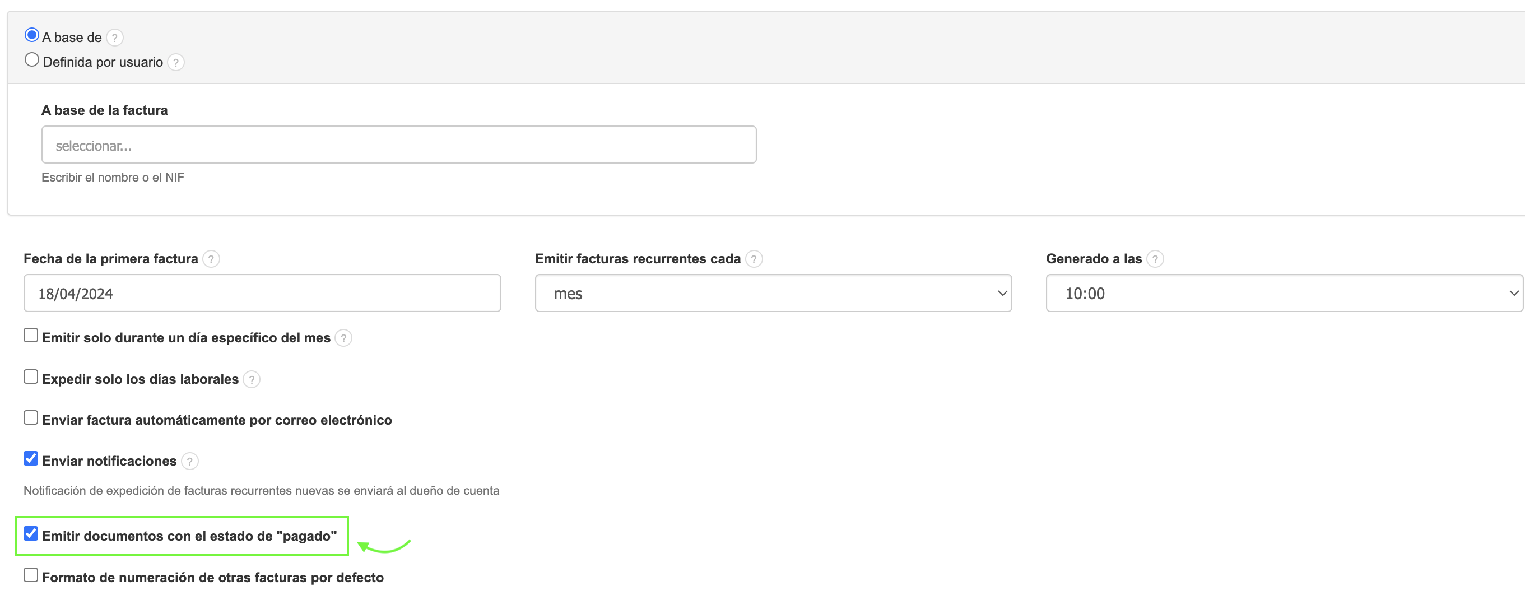The height and width of the screenshot is (595, 1525).
Task: Select the A base de radio button
Action: click(x=32, y=35)
